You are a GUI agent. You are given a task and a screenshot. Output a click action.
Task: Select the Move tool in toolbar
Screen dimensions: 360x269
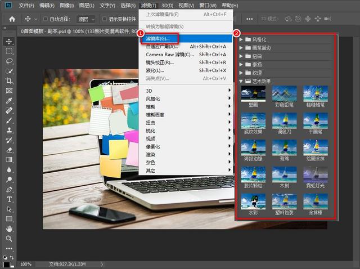(x=9, y=42)
